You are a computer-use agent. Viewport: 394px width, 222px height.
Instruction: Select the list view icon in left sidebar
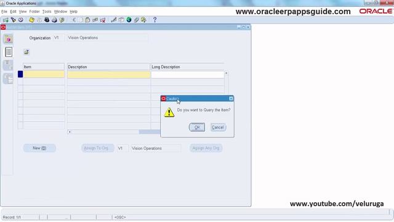(9, 52)
